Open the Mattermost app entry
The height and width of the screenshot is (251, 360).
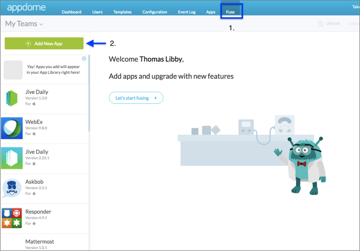(x=44, y=242)
